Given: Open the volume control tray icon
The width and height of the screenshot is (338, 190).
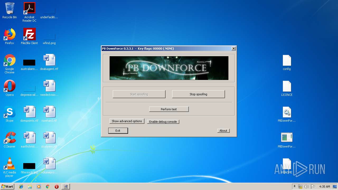Looking at the screenshot, I should pyautogui.click(x=307, y=187).
